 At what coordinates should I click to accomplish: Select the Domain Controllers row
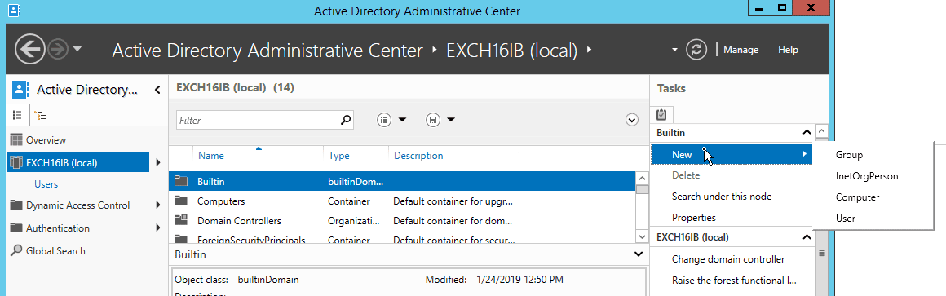pos(402,221)
